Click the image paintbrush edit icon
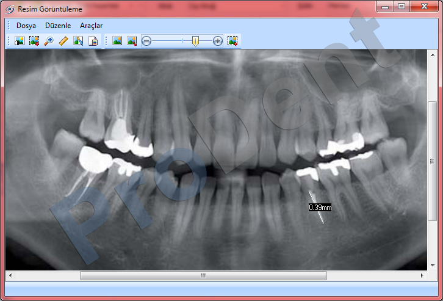The height and width of the screenshot is (301, 443). pos(78,41)
